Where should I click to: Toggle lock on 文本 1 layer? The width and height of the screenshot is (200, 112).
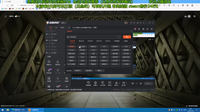[49, 34]
